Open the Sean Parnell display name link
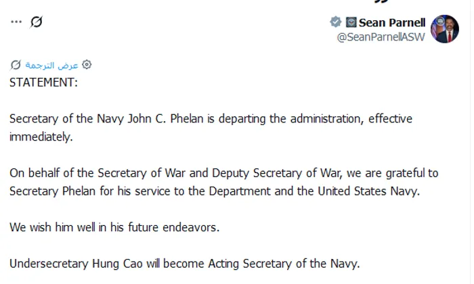 coord(392,22)
